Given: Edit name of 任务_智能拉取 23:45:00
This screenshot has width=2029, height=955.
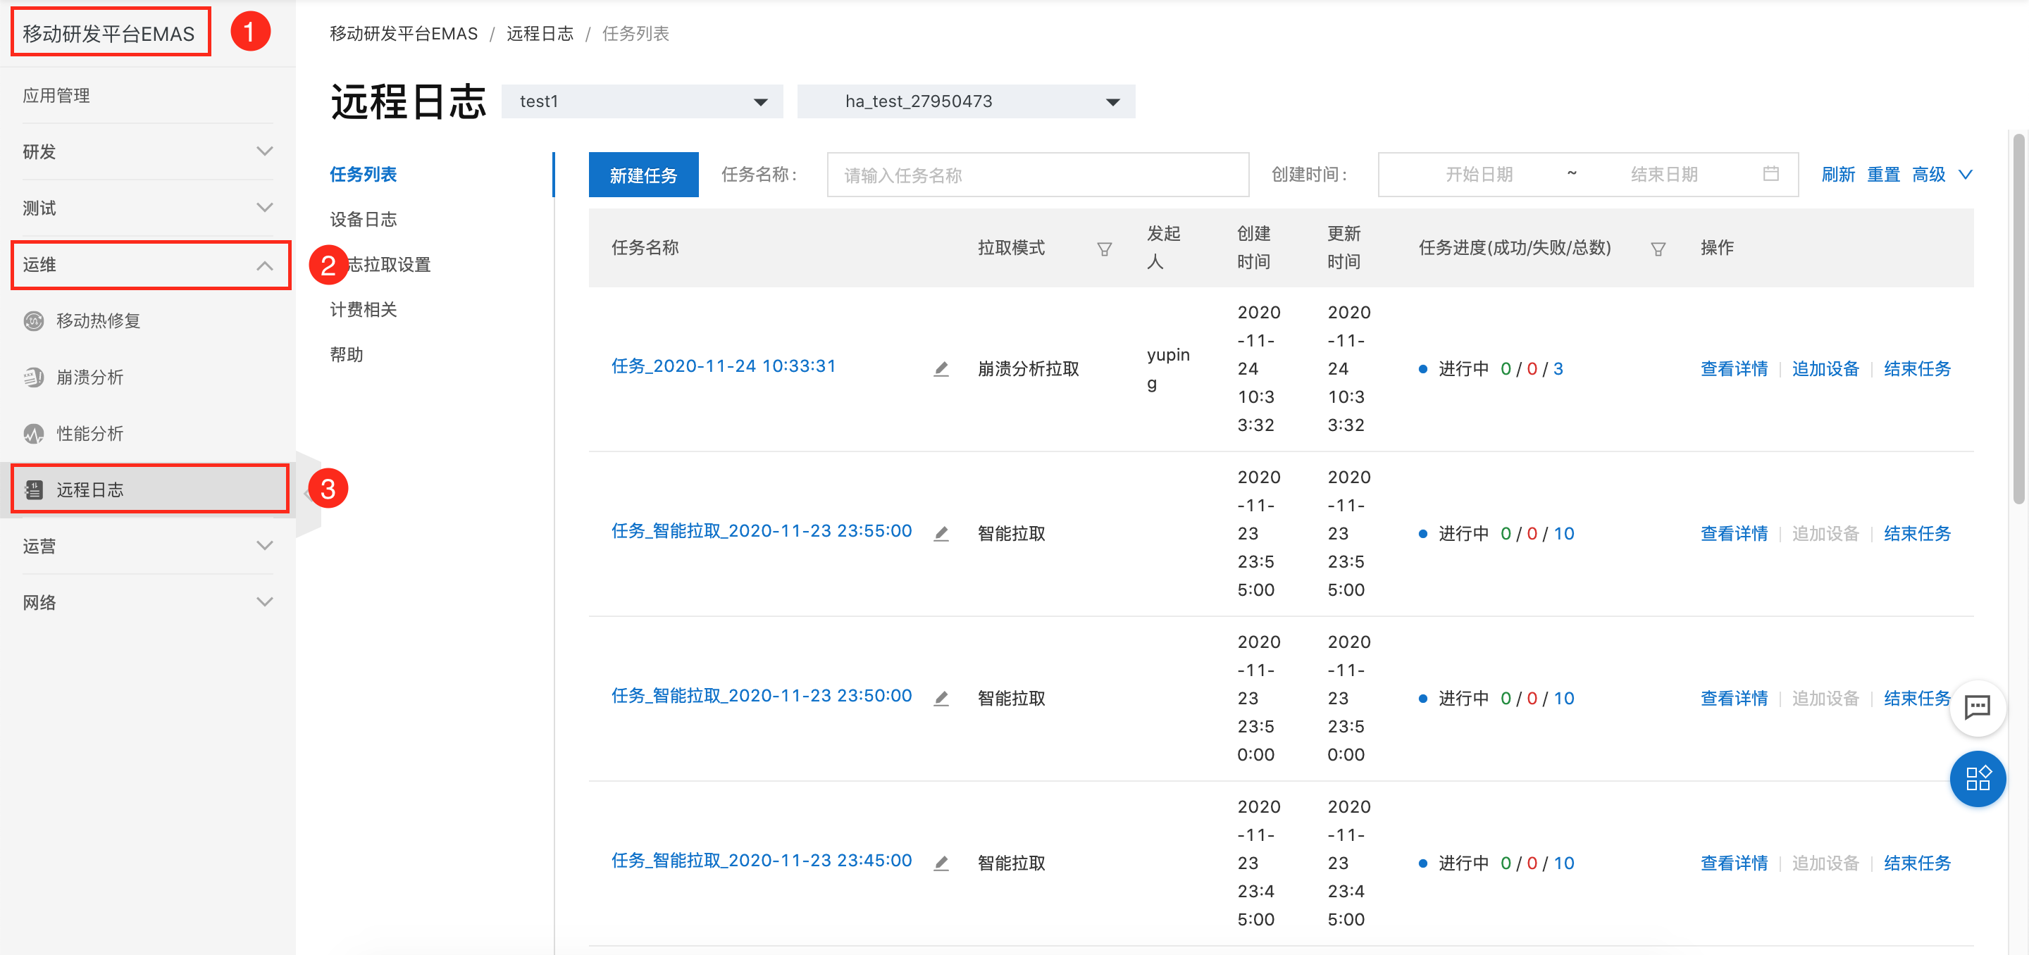Looking at the screenshot, I should (941, 863).
